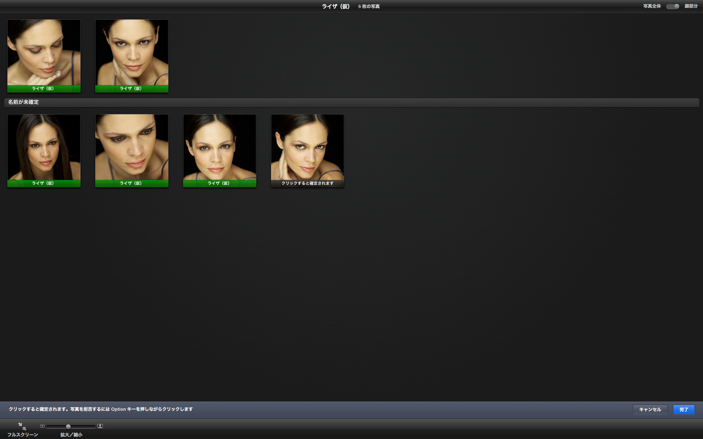Click the green ライザ（仮） banner on first photo
703x439 pixels.
coord(44,88)
